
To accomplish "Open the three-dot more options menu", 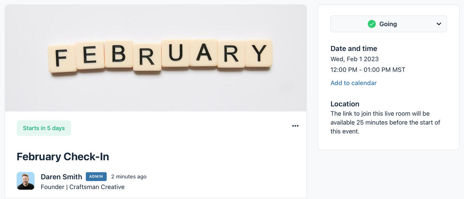I will tap(295, 126).
